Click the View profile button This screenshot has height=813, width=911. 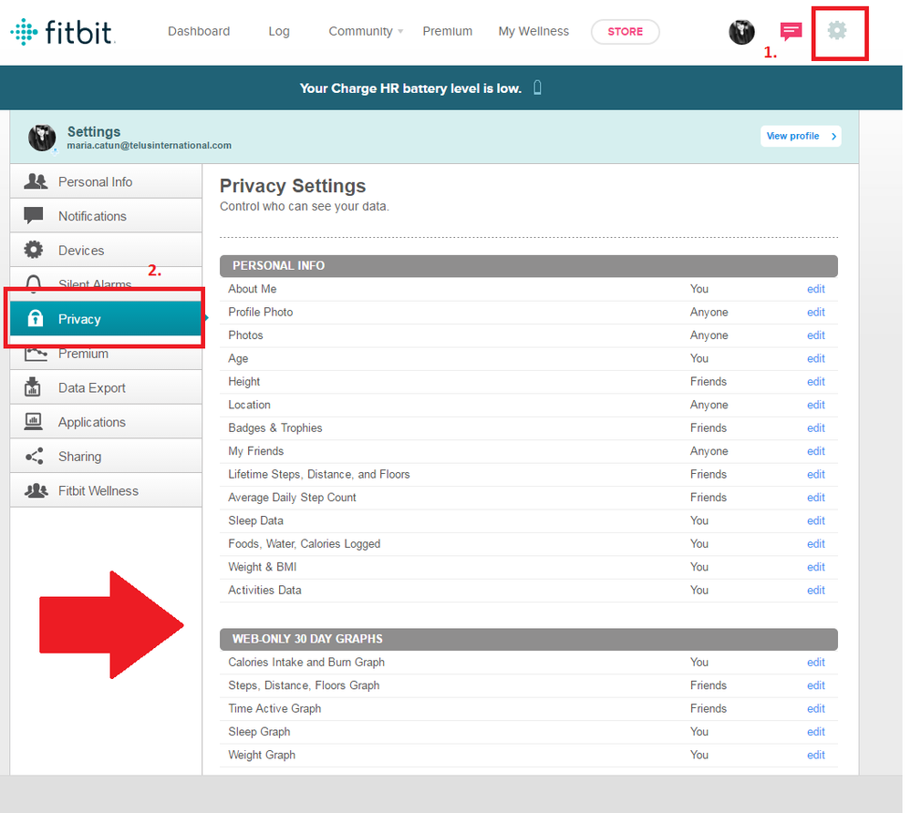[801, 136]
